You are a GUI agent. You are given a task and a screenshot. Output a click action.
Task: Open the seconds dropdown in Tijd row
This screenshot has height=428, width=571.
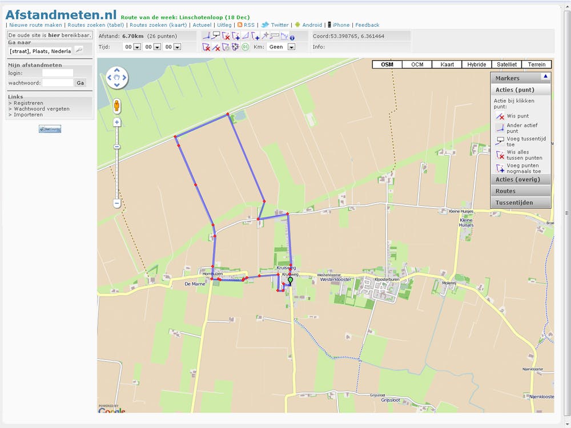[x=178, y=47]
